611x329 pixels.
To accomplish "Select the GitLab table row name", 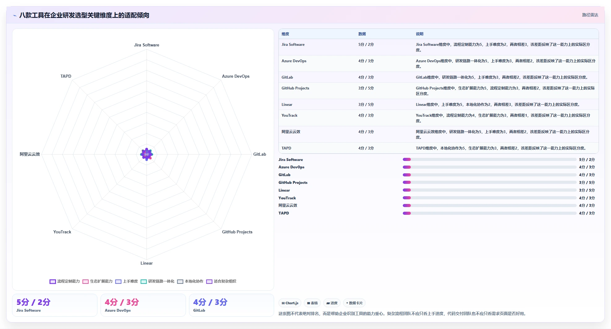I will click(x=287, y=77).
